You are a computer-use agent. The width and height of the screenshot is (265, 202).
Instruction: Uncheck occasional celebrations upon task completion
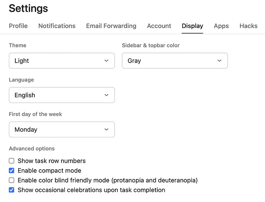click(x=11, y=190)
